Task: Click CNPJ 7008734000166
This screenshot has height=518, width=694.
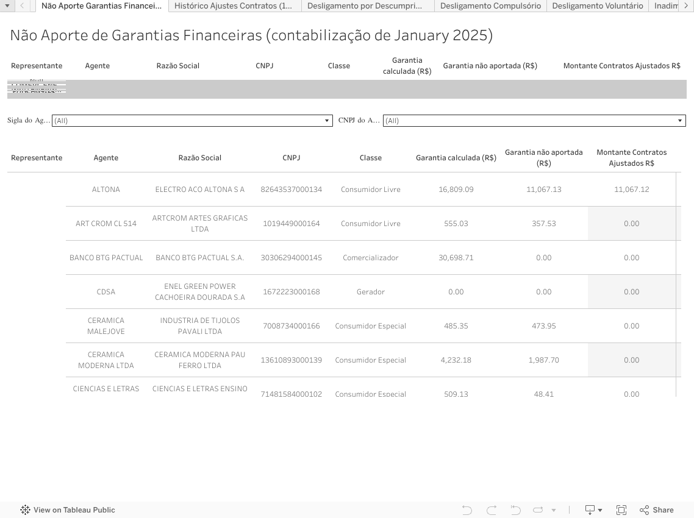Action: click(292, 325)
